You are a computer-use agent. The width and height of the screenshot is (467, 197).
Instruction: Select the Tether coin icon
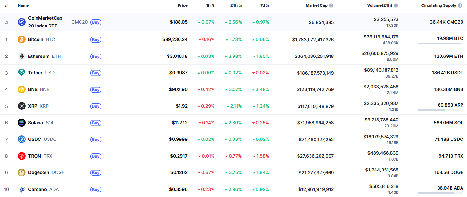click(21, 73)
